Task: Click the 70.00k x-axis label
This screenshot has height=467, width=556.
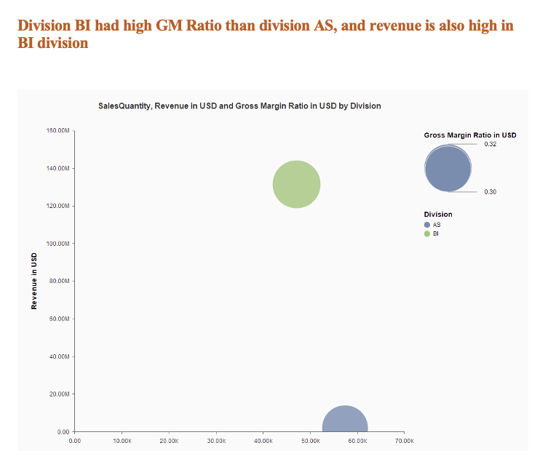Action: pyautogui.click(x=404, y=441)
